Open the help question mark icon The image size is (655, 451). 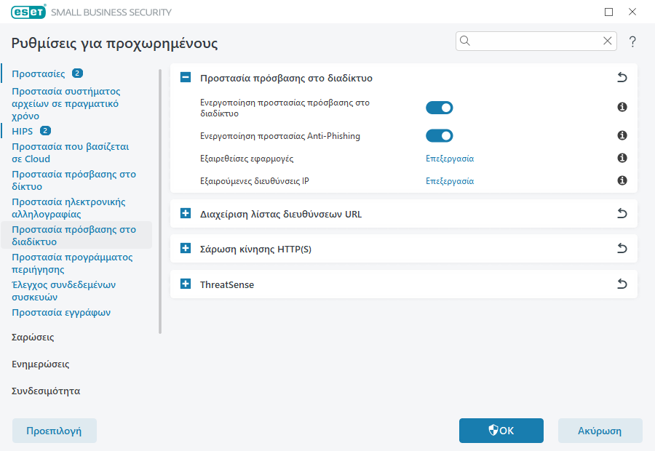click(632, 41)
